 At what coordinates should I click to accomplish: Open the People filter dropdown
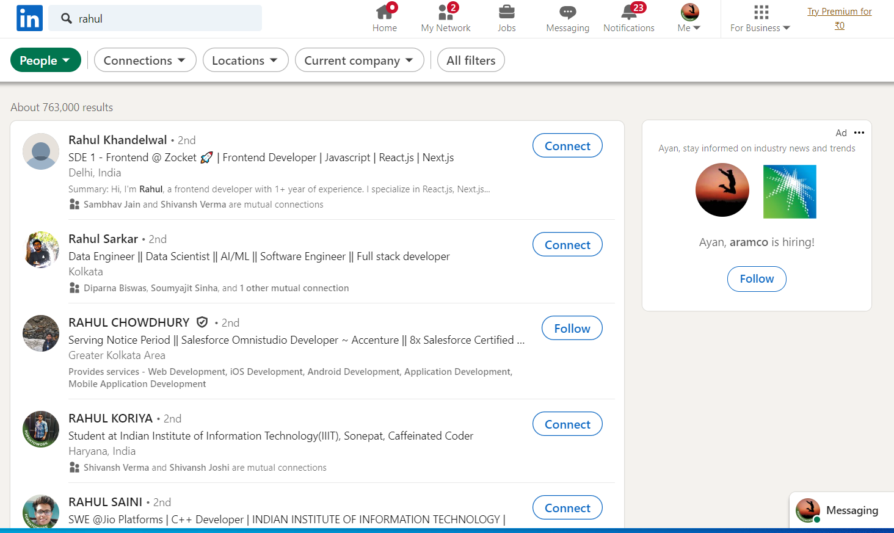46,60
